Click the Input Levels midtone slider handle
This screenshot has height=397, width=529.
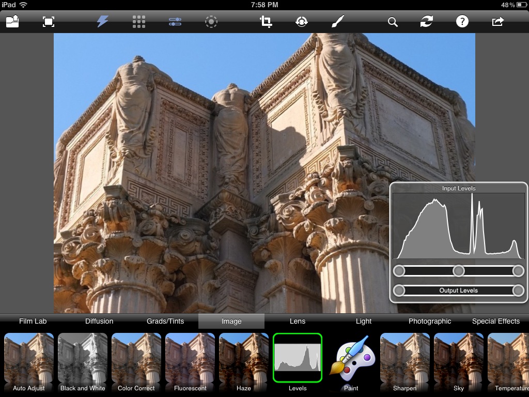pos(459,271)
